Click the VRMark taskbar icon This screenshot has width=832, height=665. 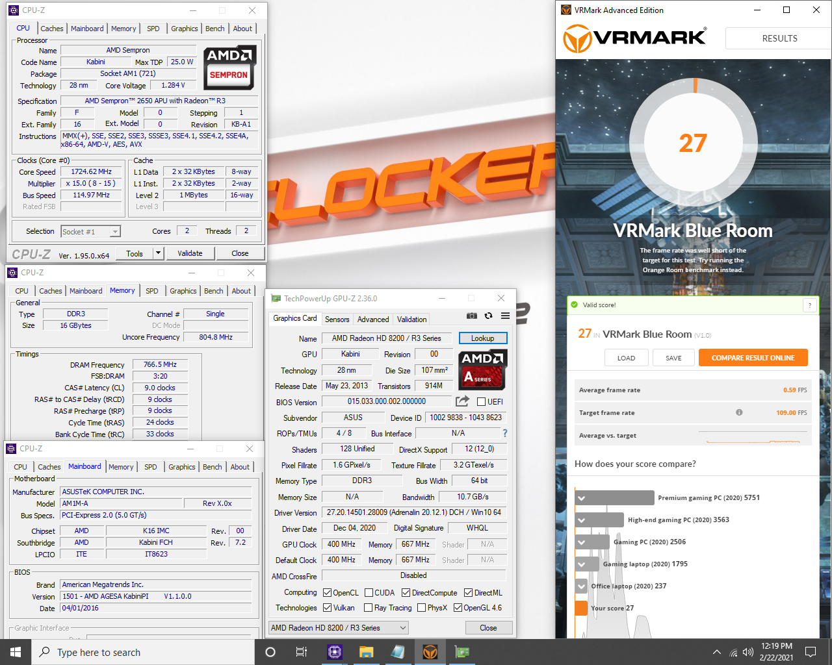[430, 652]
